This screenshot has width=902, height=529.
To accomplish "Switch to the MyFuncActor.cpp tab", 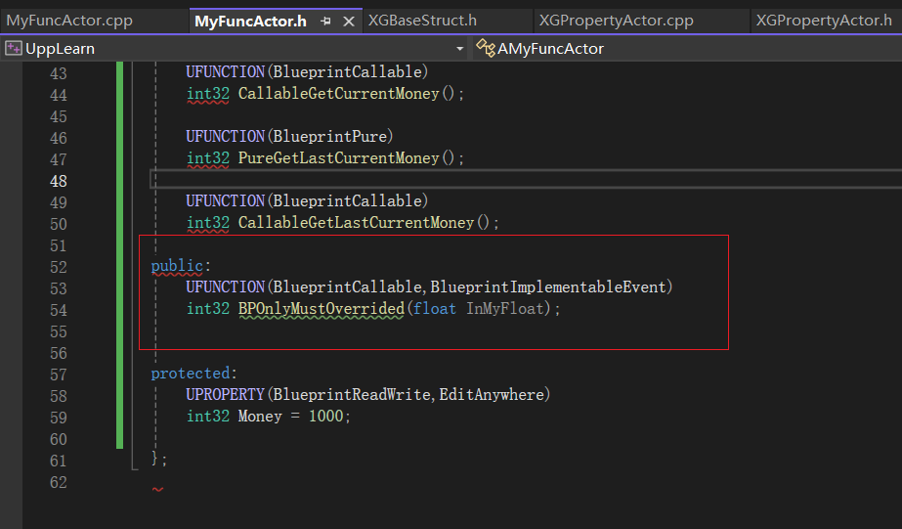I will coord(69,21).
